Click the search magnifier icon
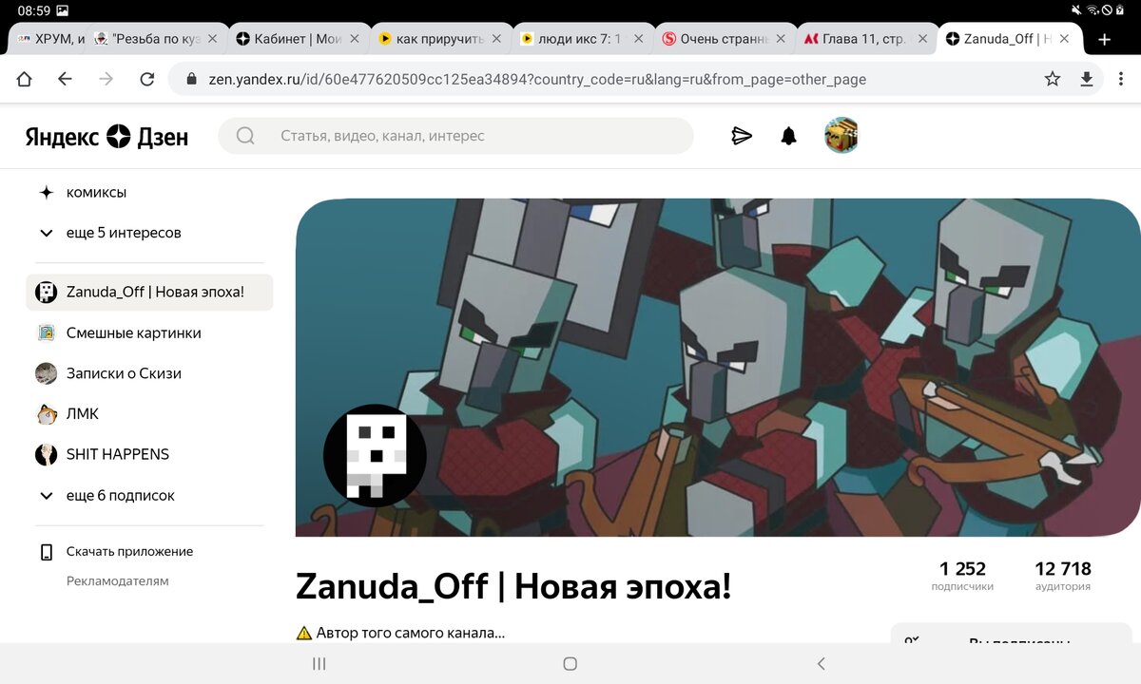The height and width of the screenshot is (684, 1141). [x=245, y=136]
